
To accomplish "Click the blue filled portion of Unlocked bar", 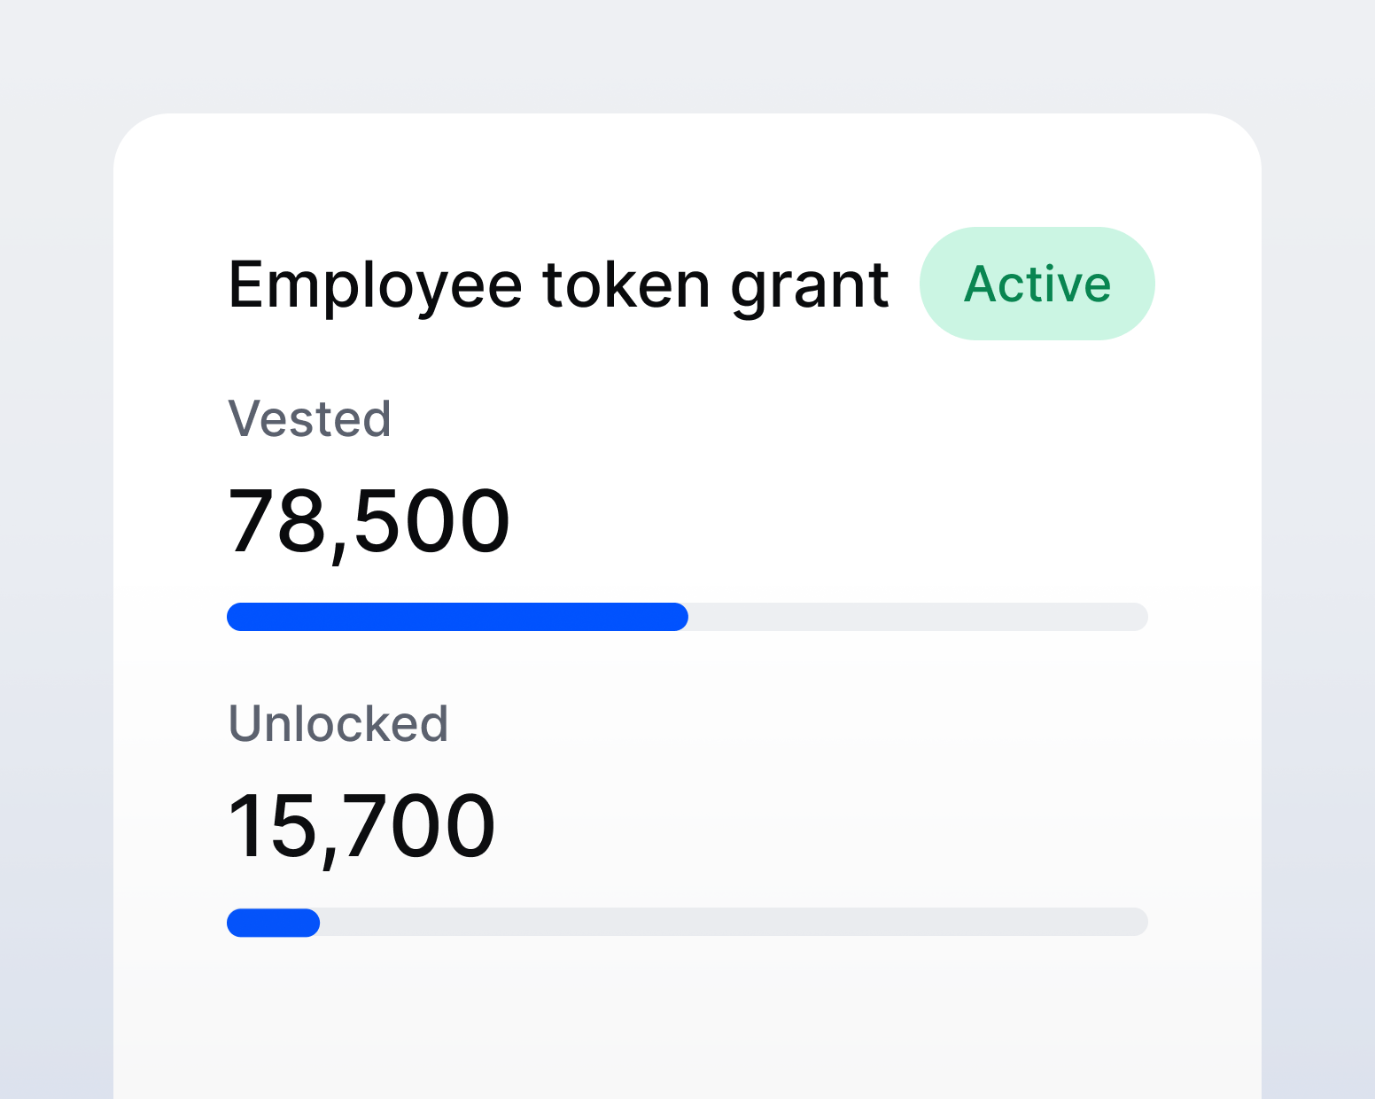I will [273, 924].
